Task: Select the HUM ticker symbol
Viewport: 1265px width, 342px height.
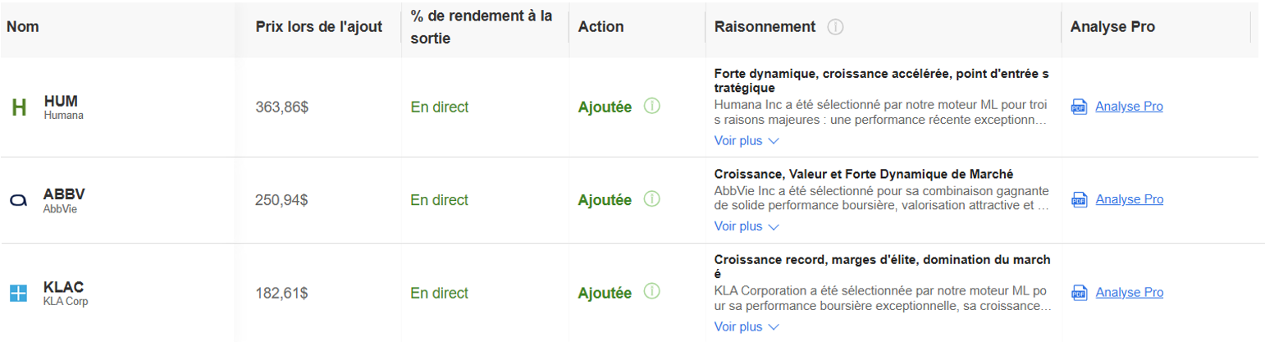Action: tap(60, 102)
